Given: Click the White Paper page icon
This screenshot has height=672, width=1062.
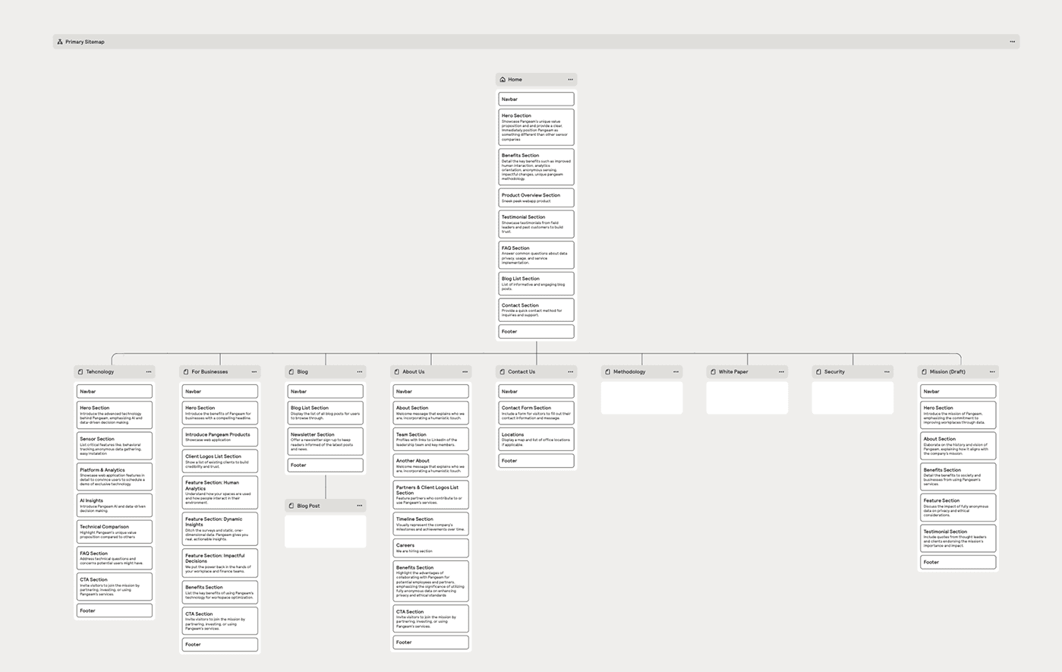Looking at the screenshot, I should [x=714, y=371].
